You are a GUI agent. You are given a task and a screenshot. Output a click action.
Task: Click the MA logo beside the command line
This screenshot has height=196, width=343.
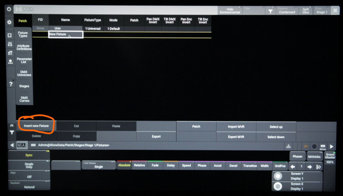pos(21,145)
